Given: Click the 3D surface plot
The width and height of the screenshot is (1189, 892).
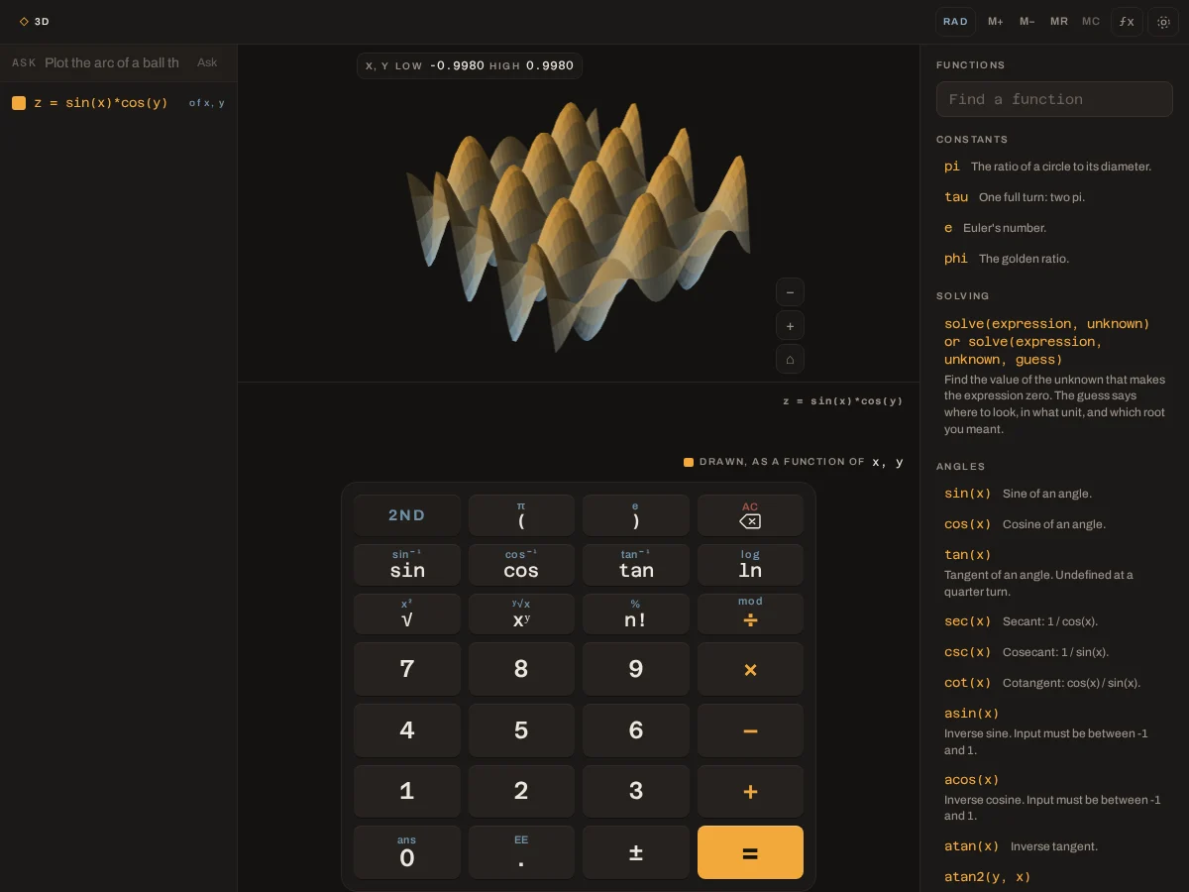Looking at the screenshot, I should (x=579, y=213).
